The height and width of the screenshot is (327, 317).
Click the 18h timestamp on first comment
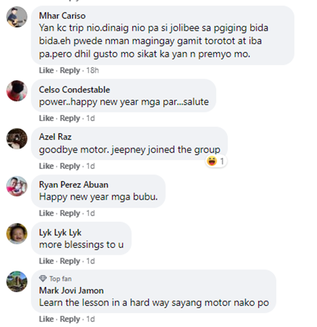(93, 70)
